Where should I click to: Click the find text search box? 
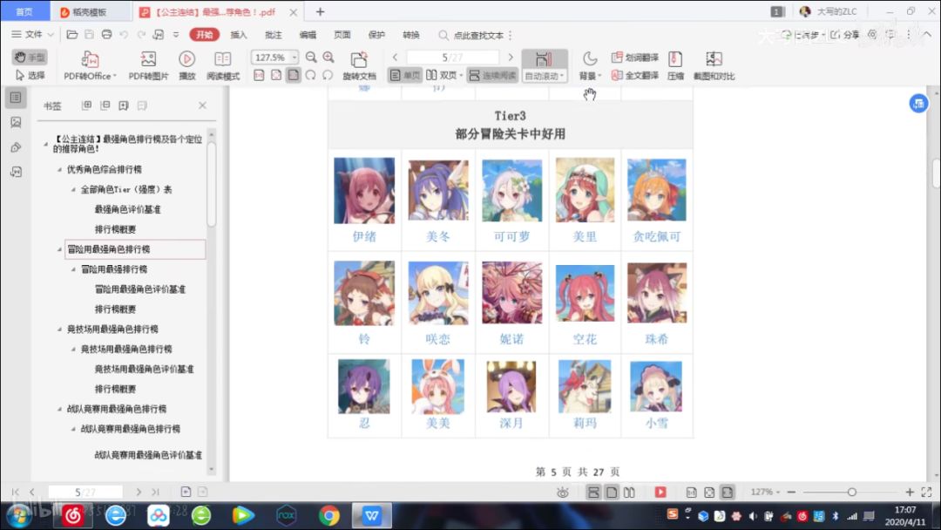pyautogui.click(x=474, y=36)
